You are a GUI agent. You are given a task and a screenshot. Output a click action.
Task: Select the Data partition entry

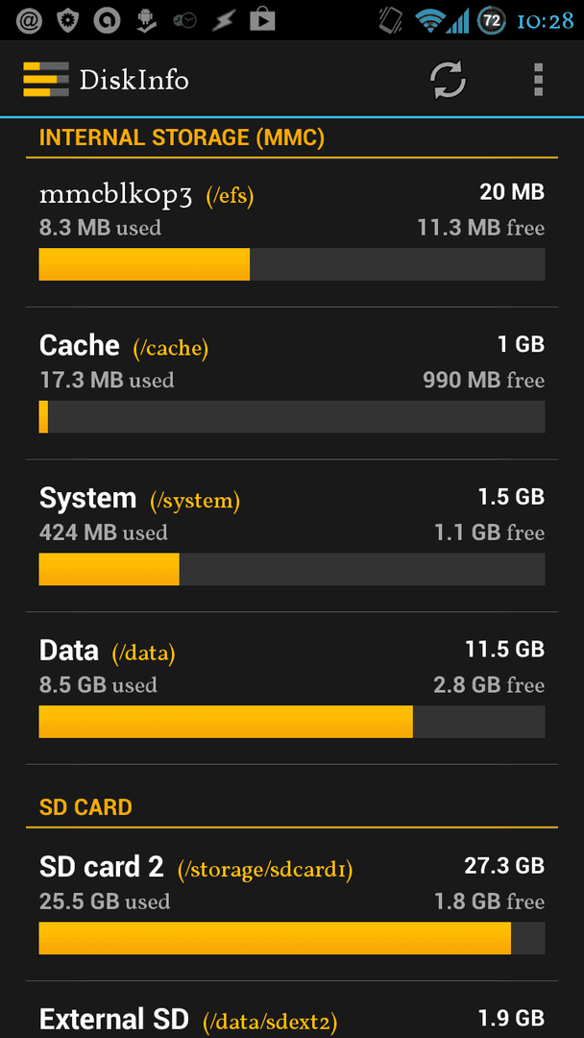point(292,688)
